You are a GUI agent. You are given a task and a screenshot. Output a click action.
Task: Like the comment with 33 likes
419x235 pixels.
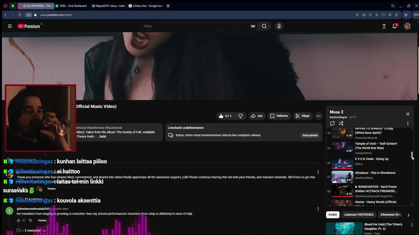19,220
